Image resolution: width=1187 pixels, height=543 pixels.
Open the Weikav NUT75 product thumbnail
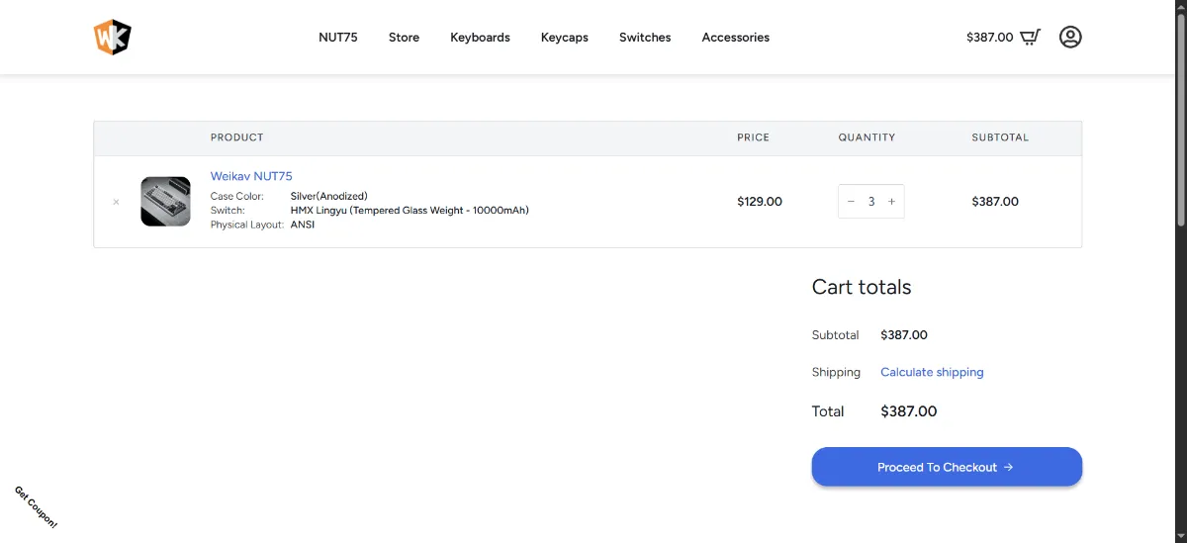coord(165,202)
